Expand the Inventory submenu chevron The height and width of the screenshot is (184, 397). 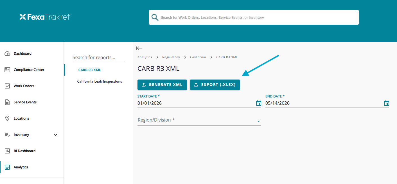56,135
